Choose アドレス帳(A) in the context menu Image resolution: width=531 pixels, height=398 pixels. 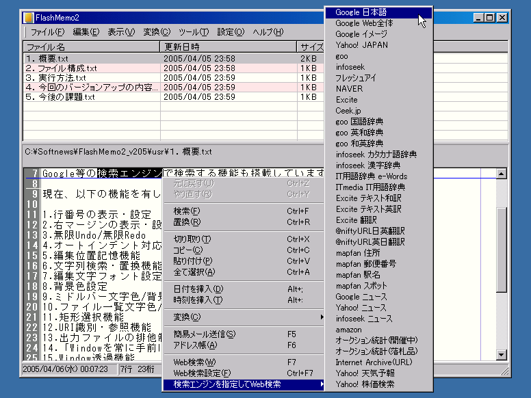[243, 345]
